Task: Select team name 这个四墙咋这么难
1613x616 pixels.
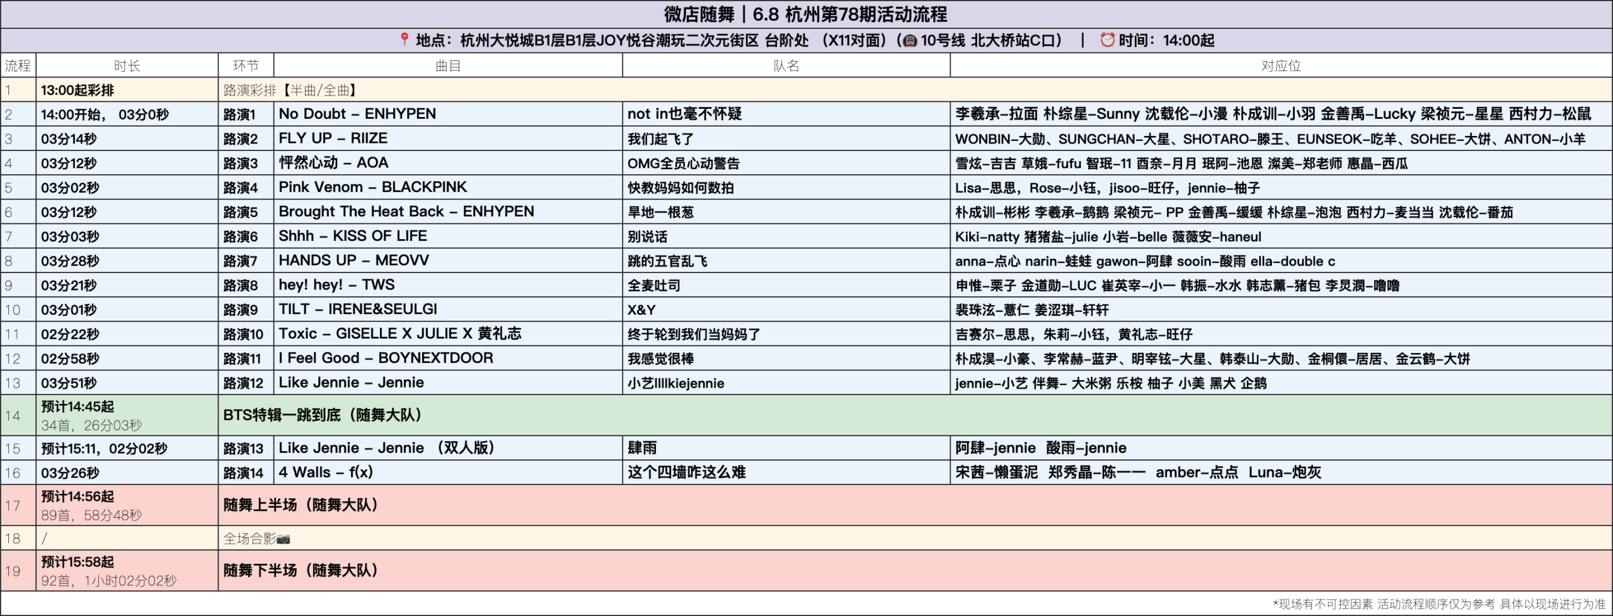Action: point(786,473)
